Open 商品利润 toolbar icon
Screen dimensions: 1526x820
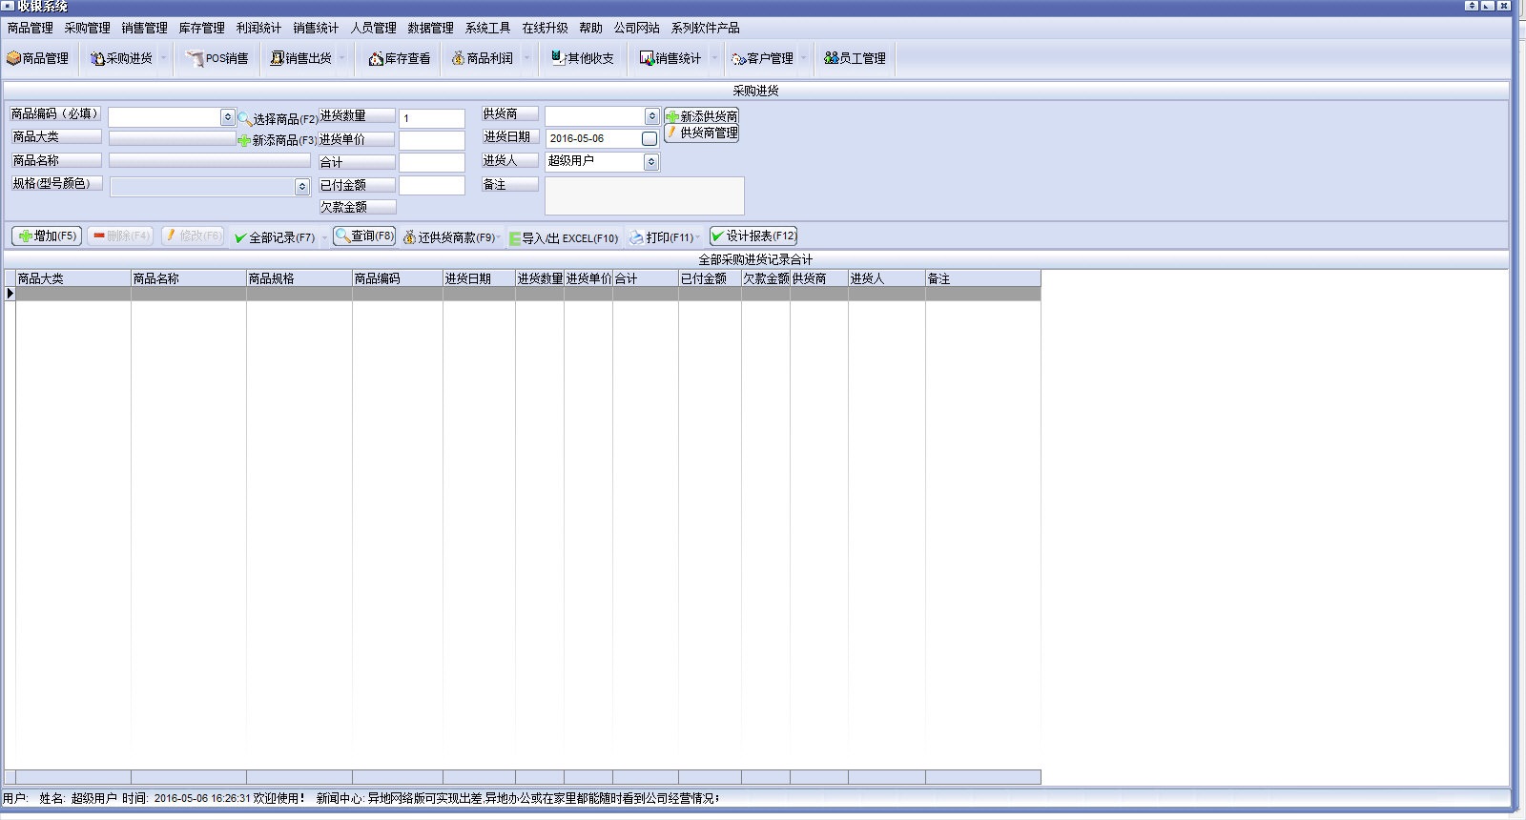pyautogui.click(x=483, y=58)
